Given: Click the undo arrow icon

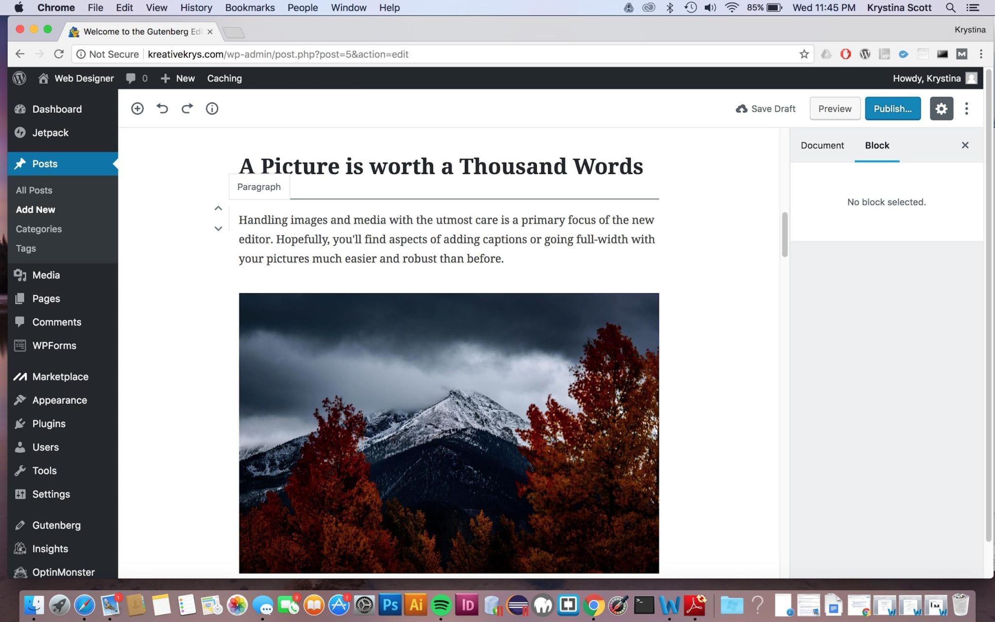Looking at the screenshot, I should point(162,108).
